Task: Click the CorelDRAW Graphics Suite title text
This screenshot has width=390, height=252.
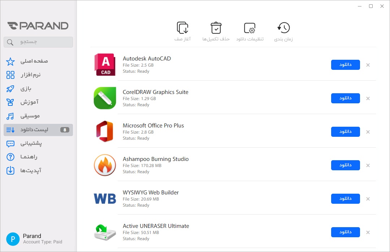Action: coord(155,92)
